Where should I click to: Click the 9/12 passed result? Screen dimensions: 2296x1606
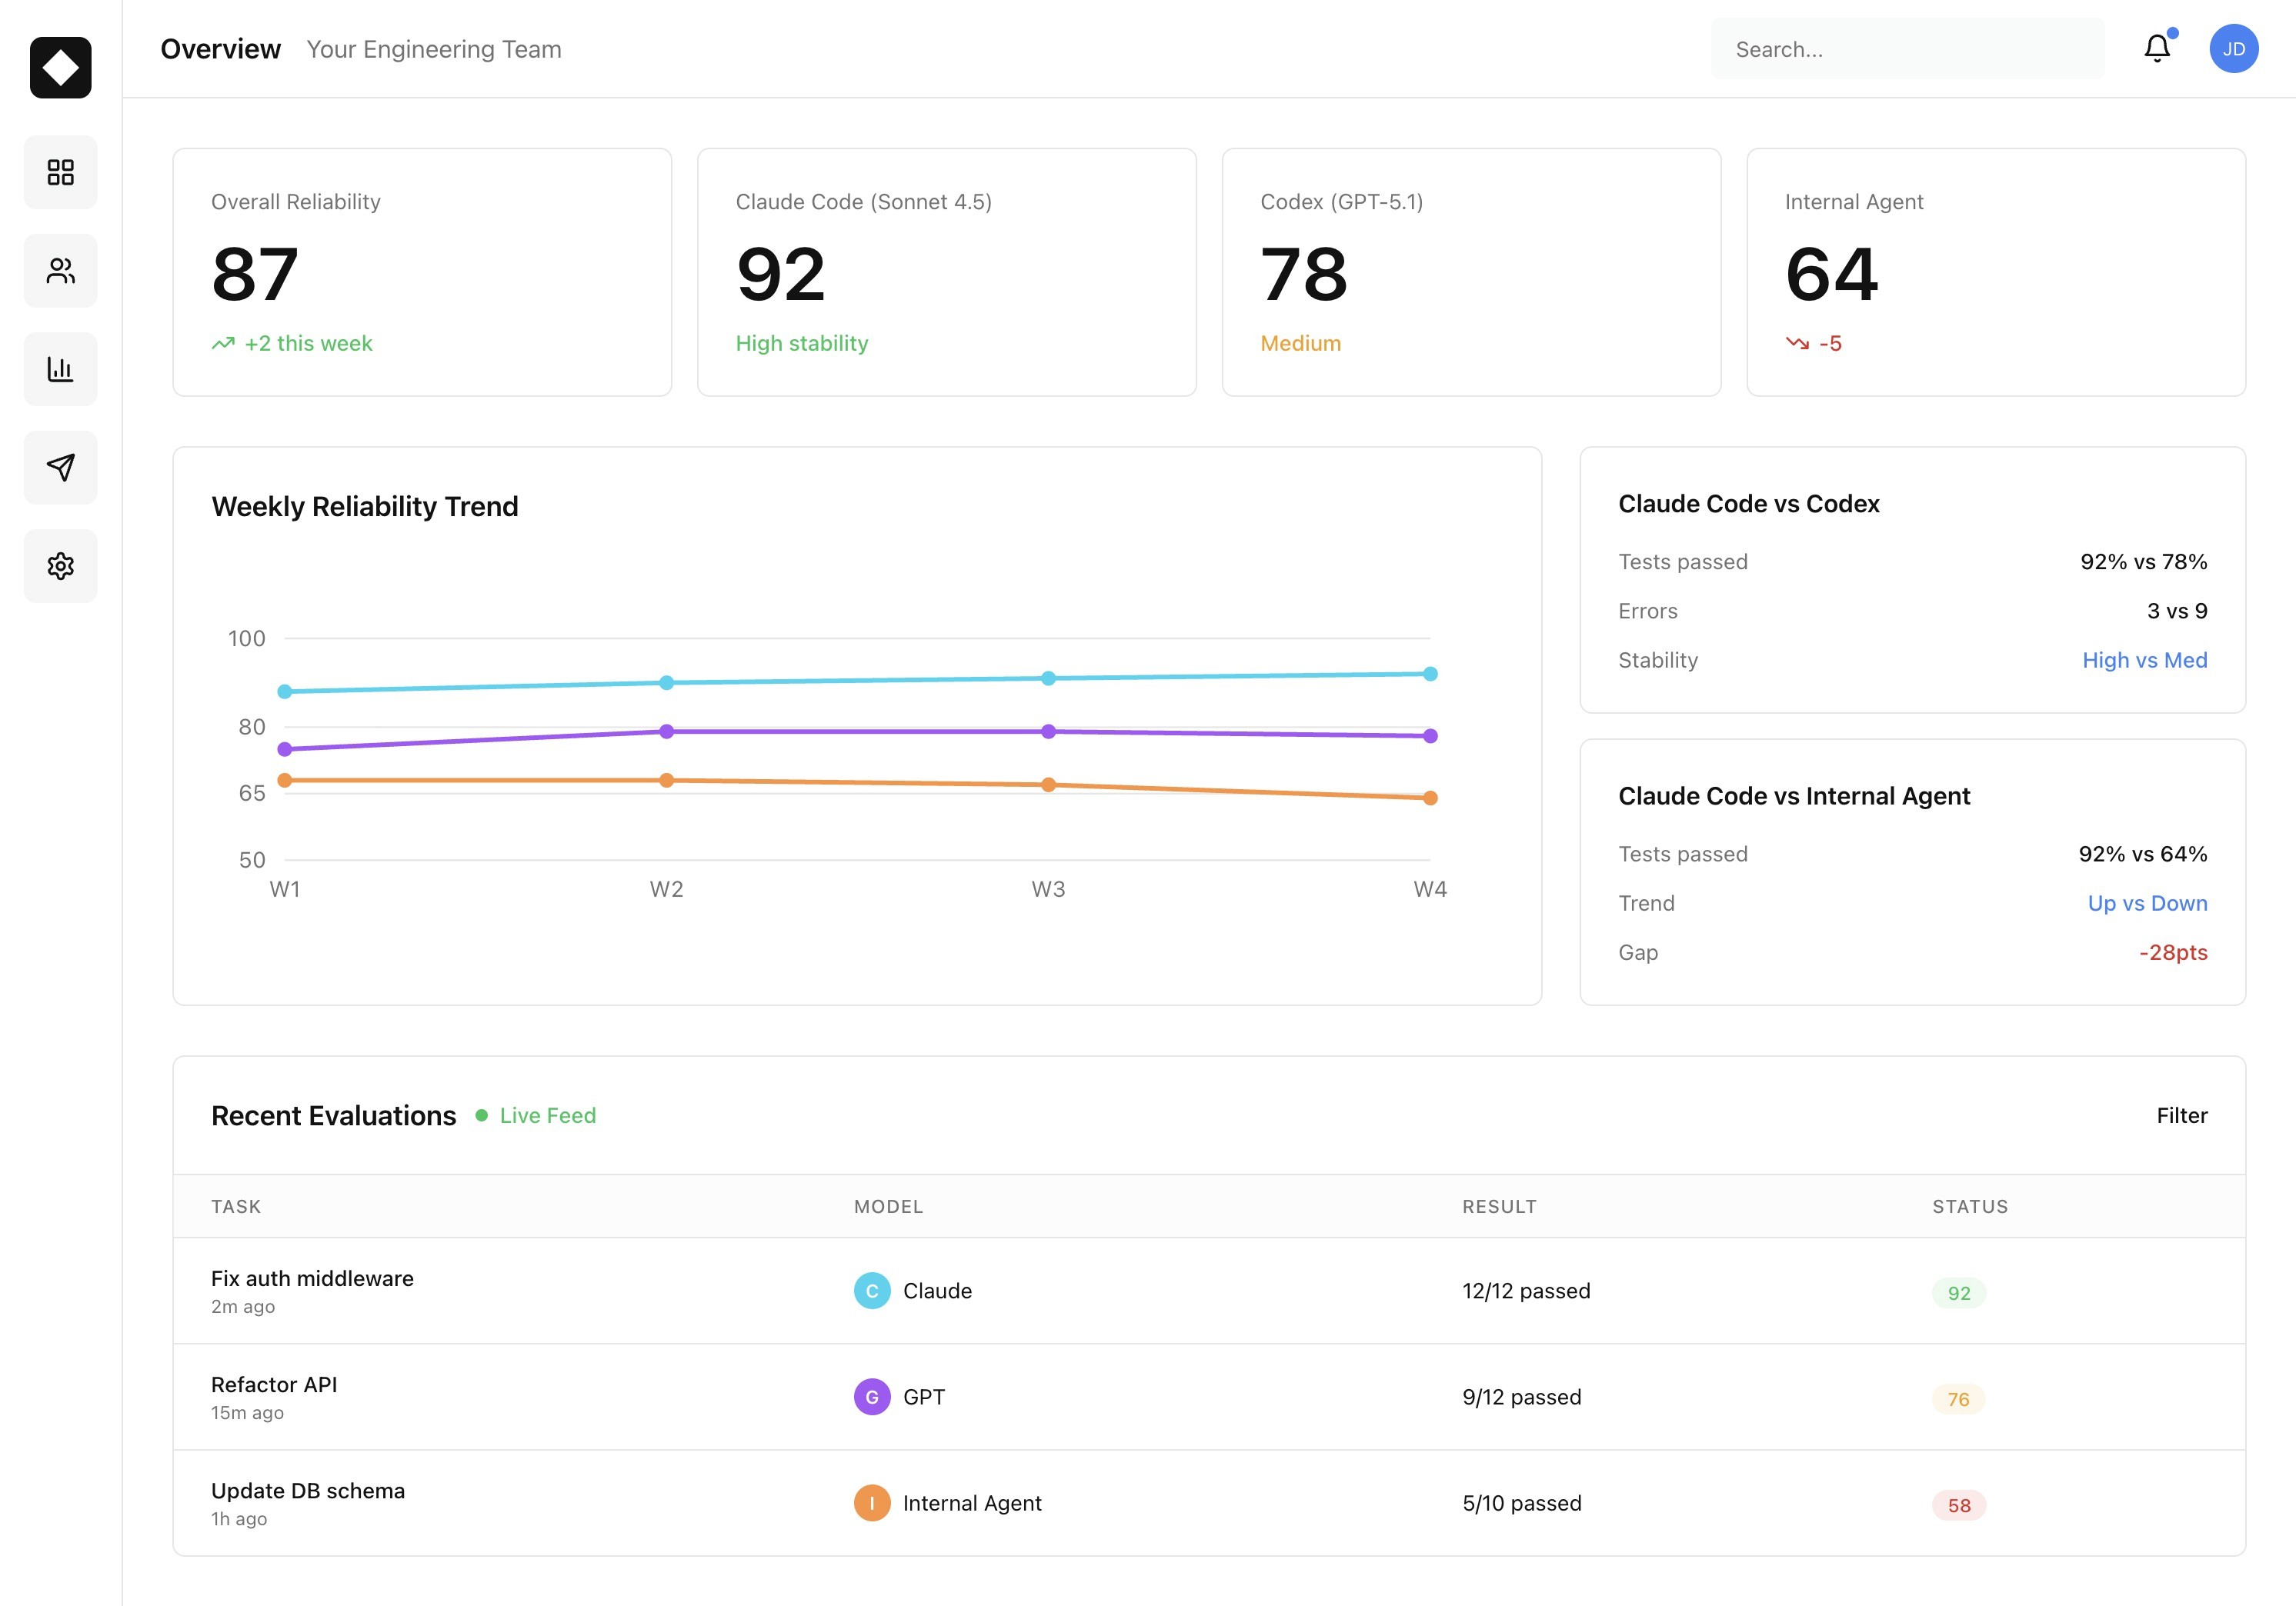pos(1522,1397)
